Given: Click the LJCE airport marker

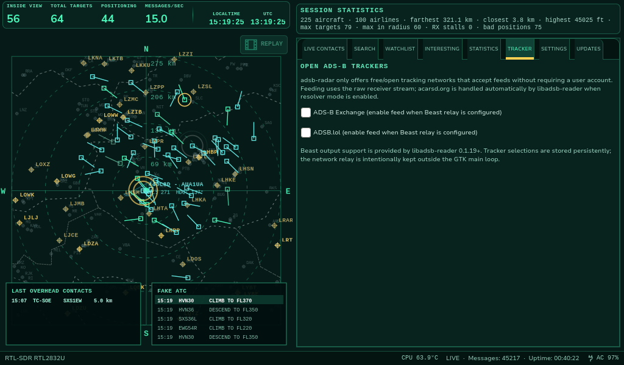Looking at the screenshot, I should coord(59,241).
